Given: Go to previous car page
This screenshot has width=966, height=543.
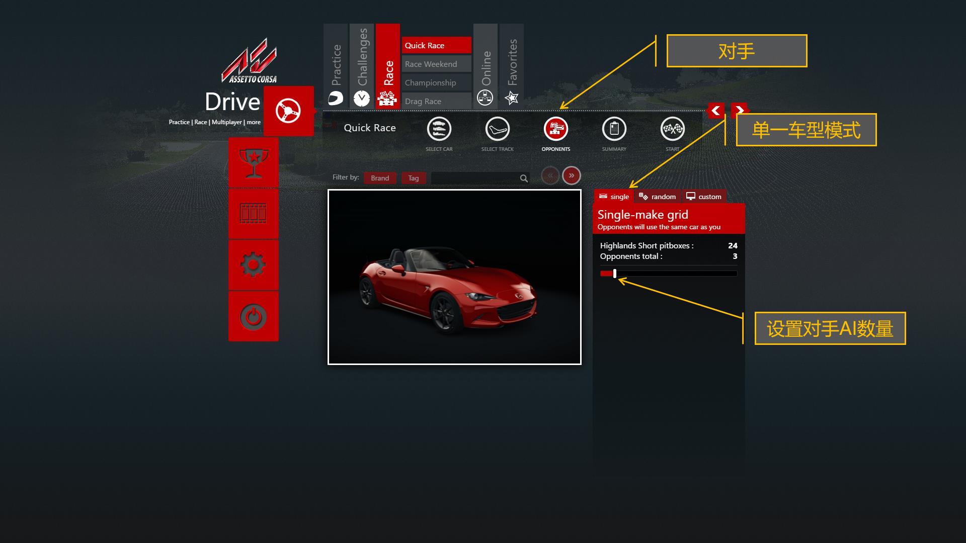Looking at the screenshot, I should coord(550,175).
